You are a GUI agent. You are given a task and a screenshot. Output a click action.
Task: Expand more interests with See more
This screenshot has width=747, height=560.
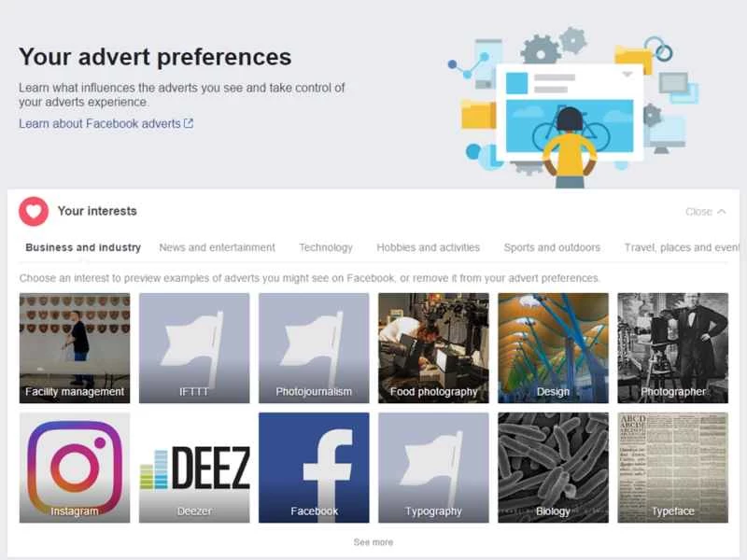pos(373,541)
